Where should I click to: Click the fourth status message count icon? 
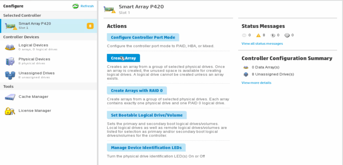pyautogui.click(x=287, y=35)
